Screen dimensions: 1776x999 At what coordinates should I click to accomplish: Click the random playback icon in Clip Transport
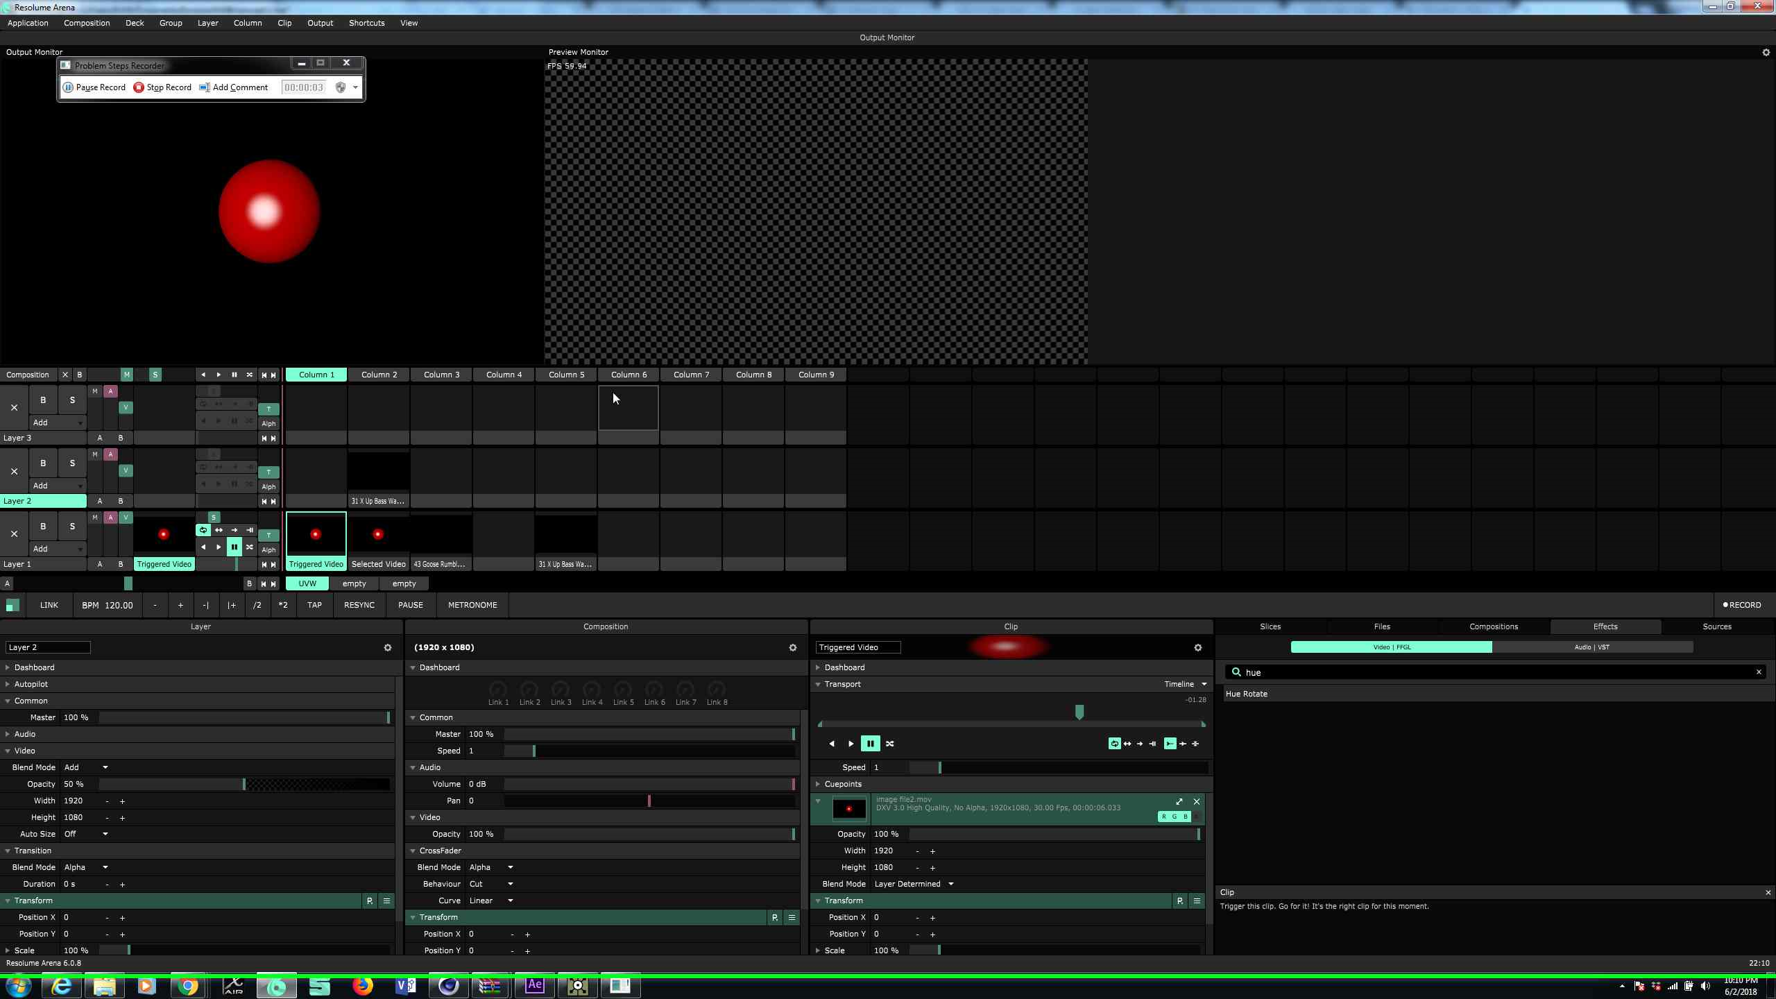point(890,744)
